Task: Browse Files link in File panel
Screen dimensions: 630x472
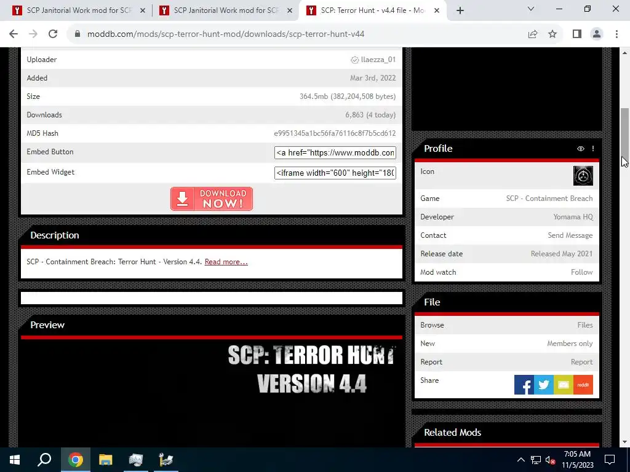Action: [585, 325]
